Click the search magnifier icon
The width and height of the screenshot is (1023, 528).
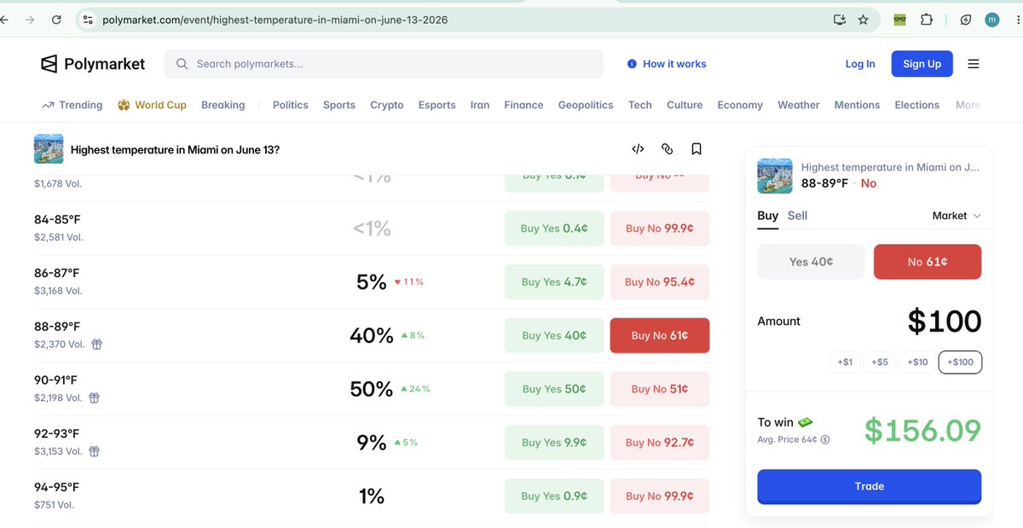[x=182, y=64]
